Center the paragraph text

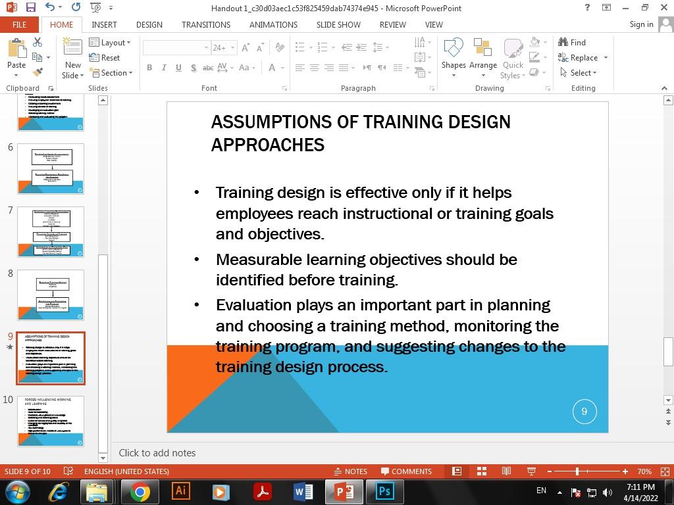(315, 68)
